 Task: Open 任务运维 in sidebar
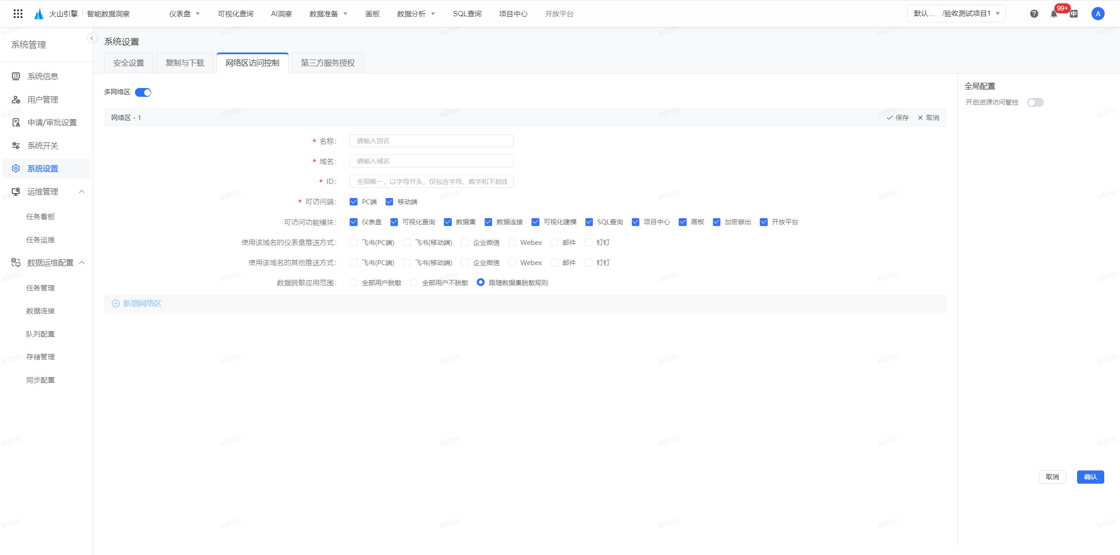coord(40,240)
